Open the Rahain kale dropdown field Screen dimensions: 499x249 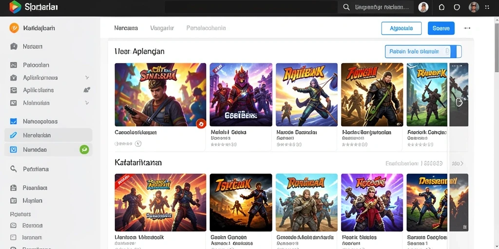(423, 52)
